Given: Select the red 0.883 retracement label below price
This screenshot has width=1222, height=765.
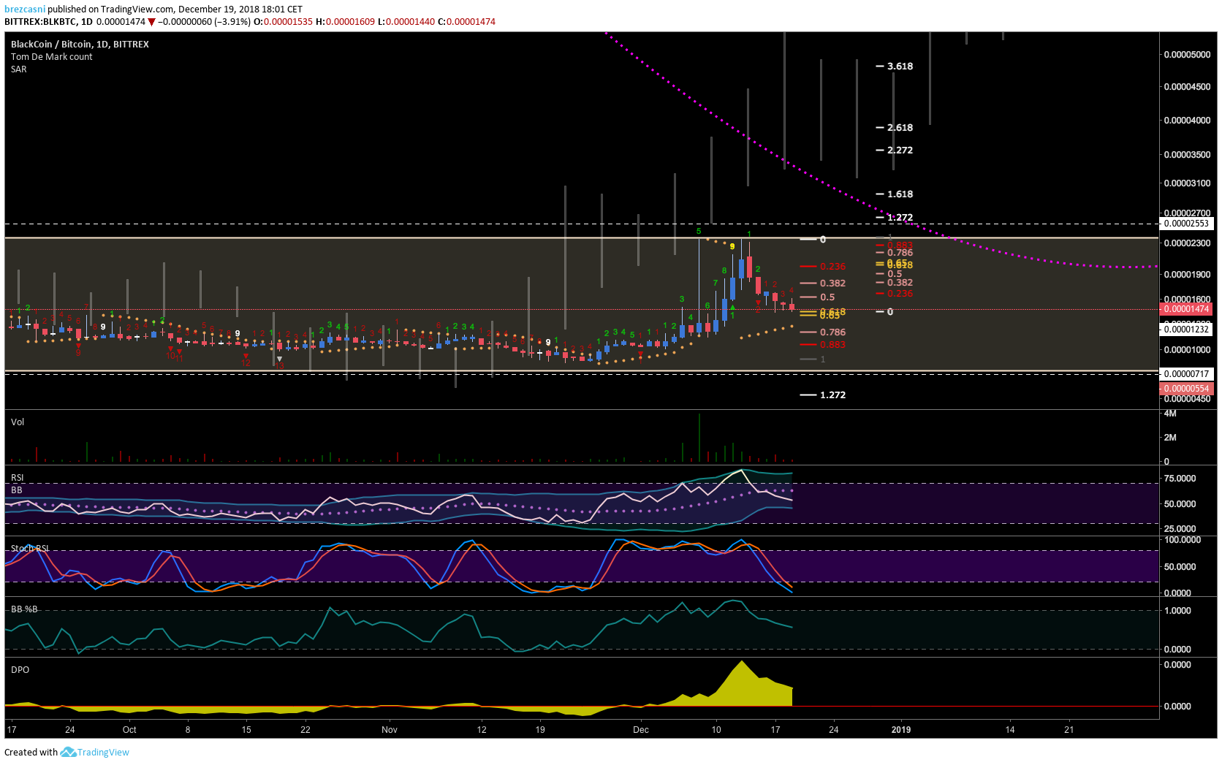Looking at the screenshot, I should click(x=832, y=344).
